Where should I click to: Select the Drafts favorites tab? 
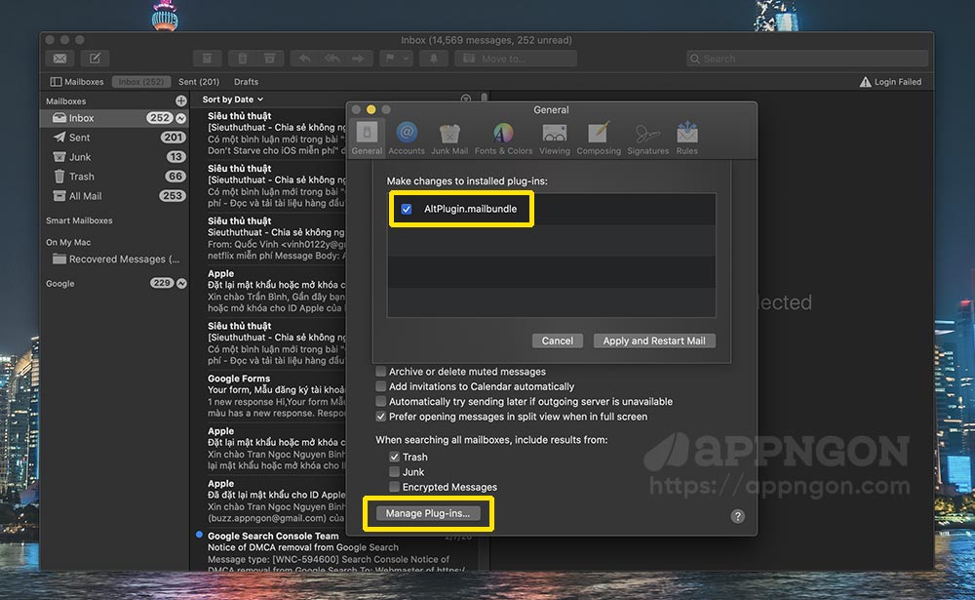click(246, 82)
